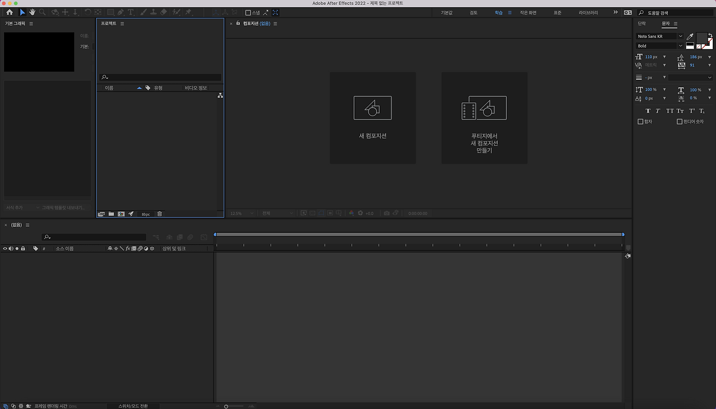
Task: Select the Horizontal Type tool
Action: point(131,12)
